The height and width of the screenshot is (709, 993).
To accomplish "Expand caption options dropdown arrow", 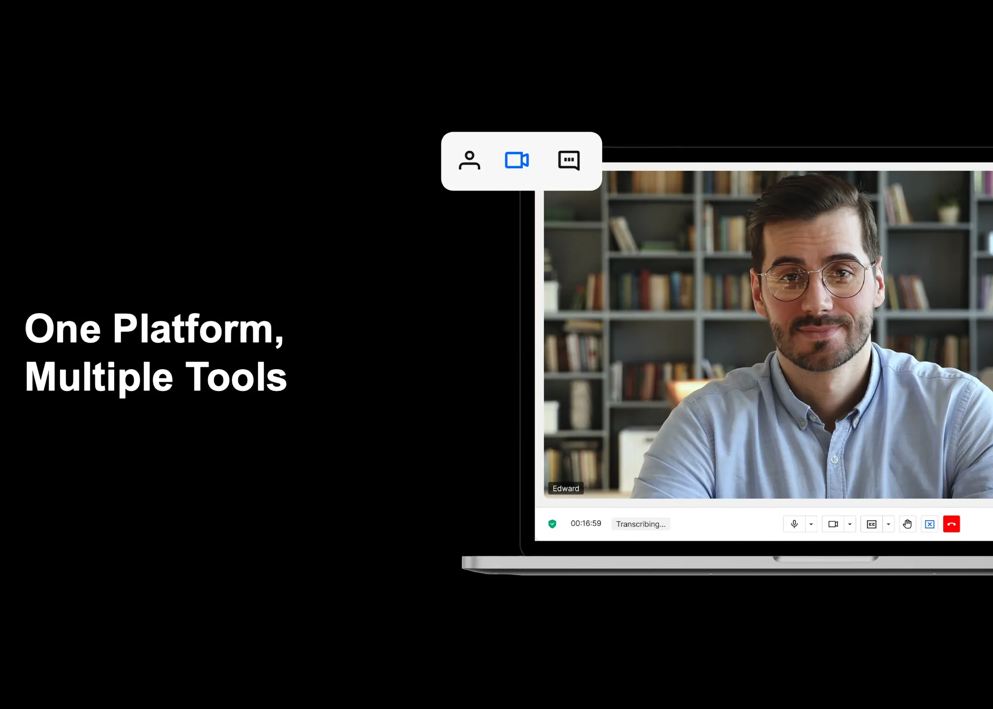I will coord(888,524).
